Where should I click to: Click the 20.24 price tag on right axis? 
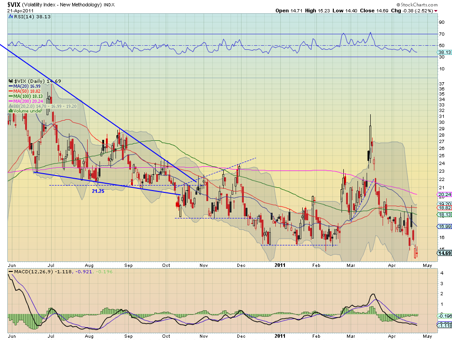pos(445,194)
